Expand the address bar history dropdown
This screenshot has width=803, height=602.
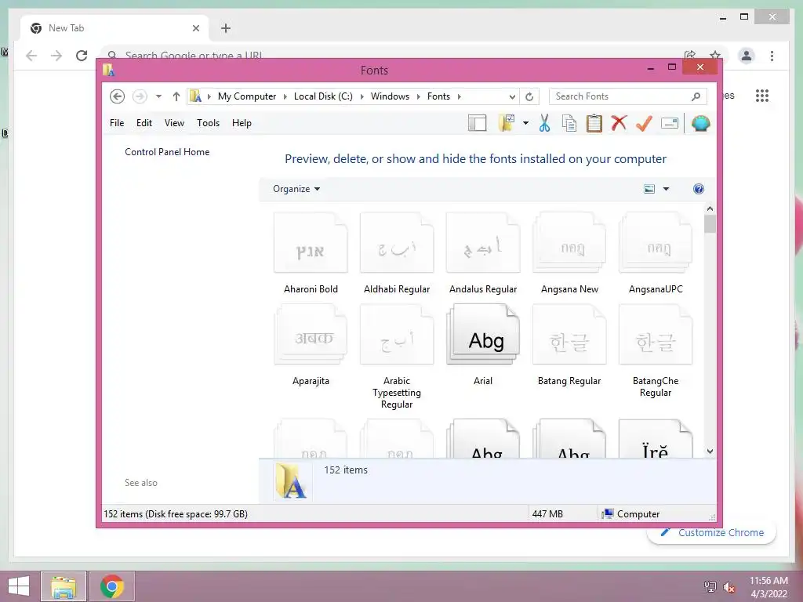tap(512, 96)
